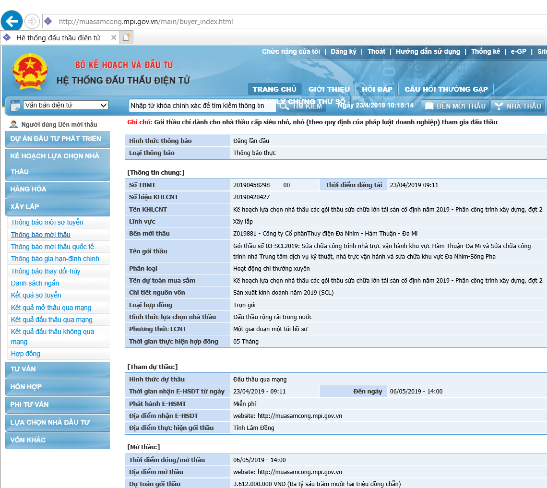The height and width of the screenshot is (488, 547).
Task: Open the GIỚI THIỆU tab
Action: coord(329,89)
